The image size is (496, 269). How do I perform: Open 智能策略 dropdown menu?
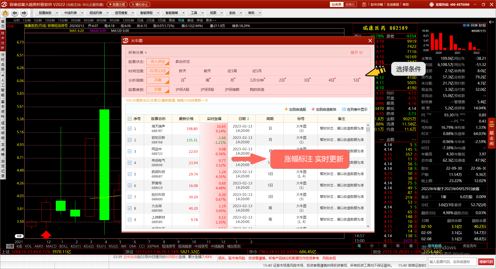click(174, 13)
